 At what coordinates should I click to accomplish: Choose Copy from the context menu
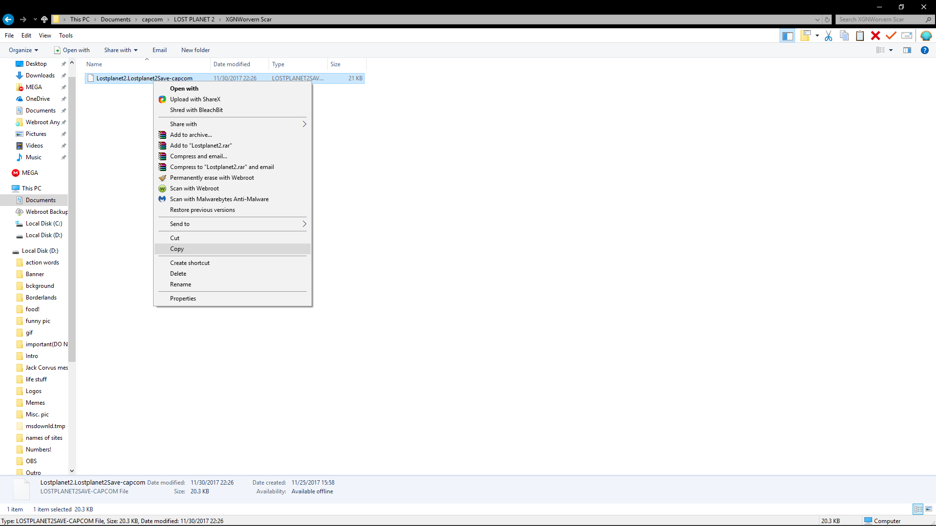pos(177,249)
